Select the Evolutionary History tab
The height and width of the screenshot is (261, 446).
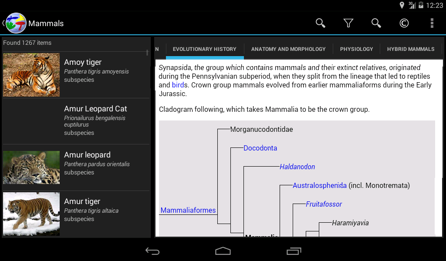204,49
